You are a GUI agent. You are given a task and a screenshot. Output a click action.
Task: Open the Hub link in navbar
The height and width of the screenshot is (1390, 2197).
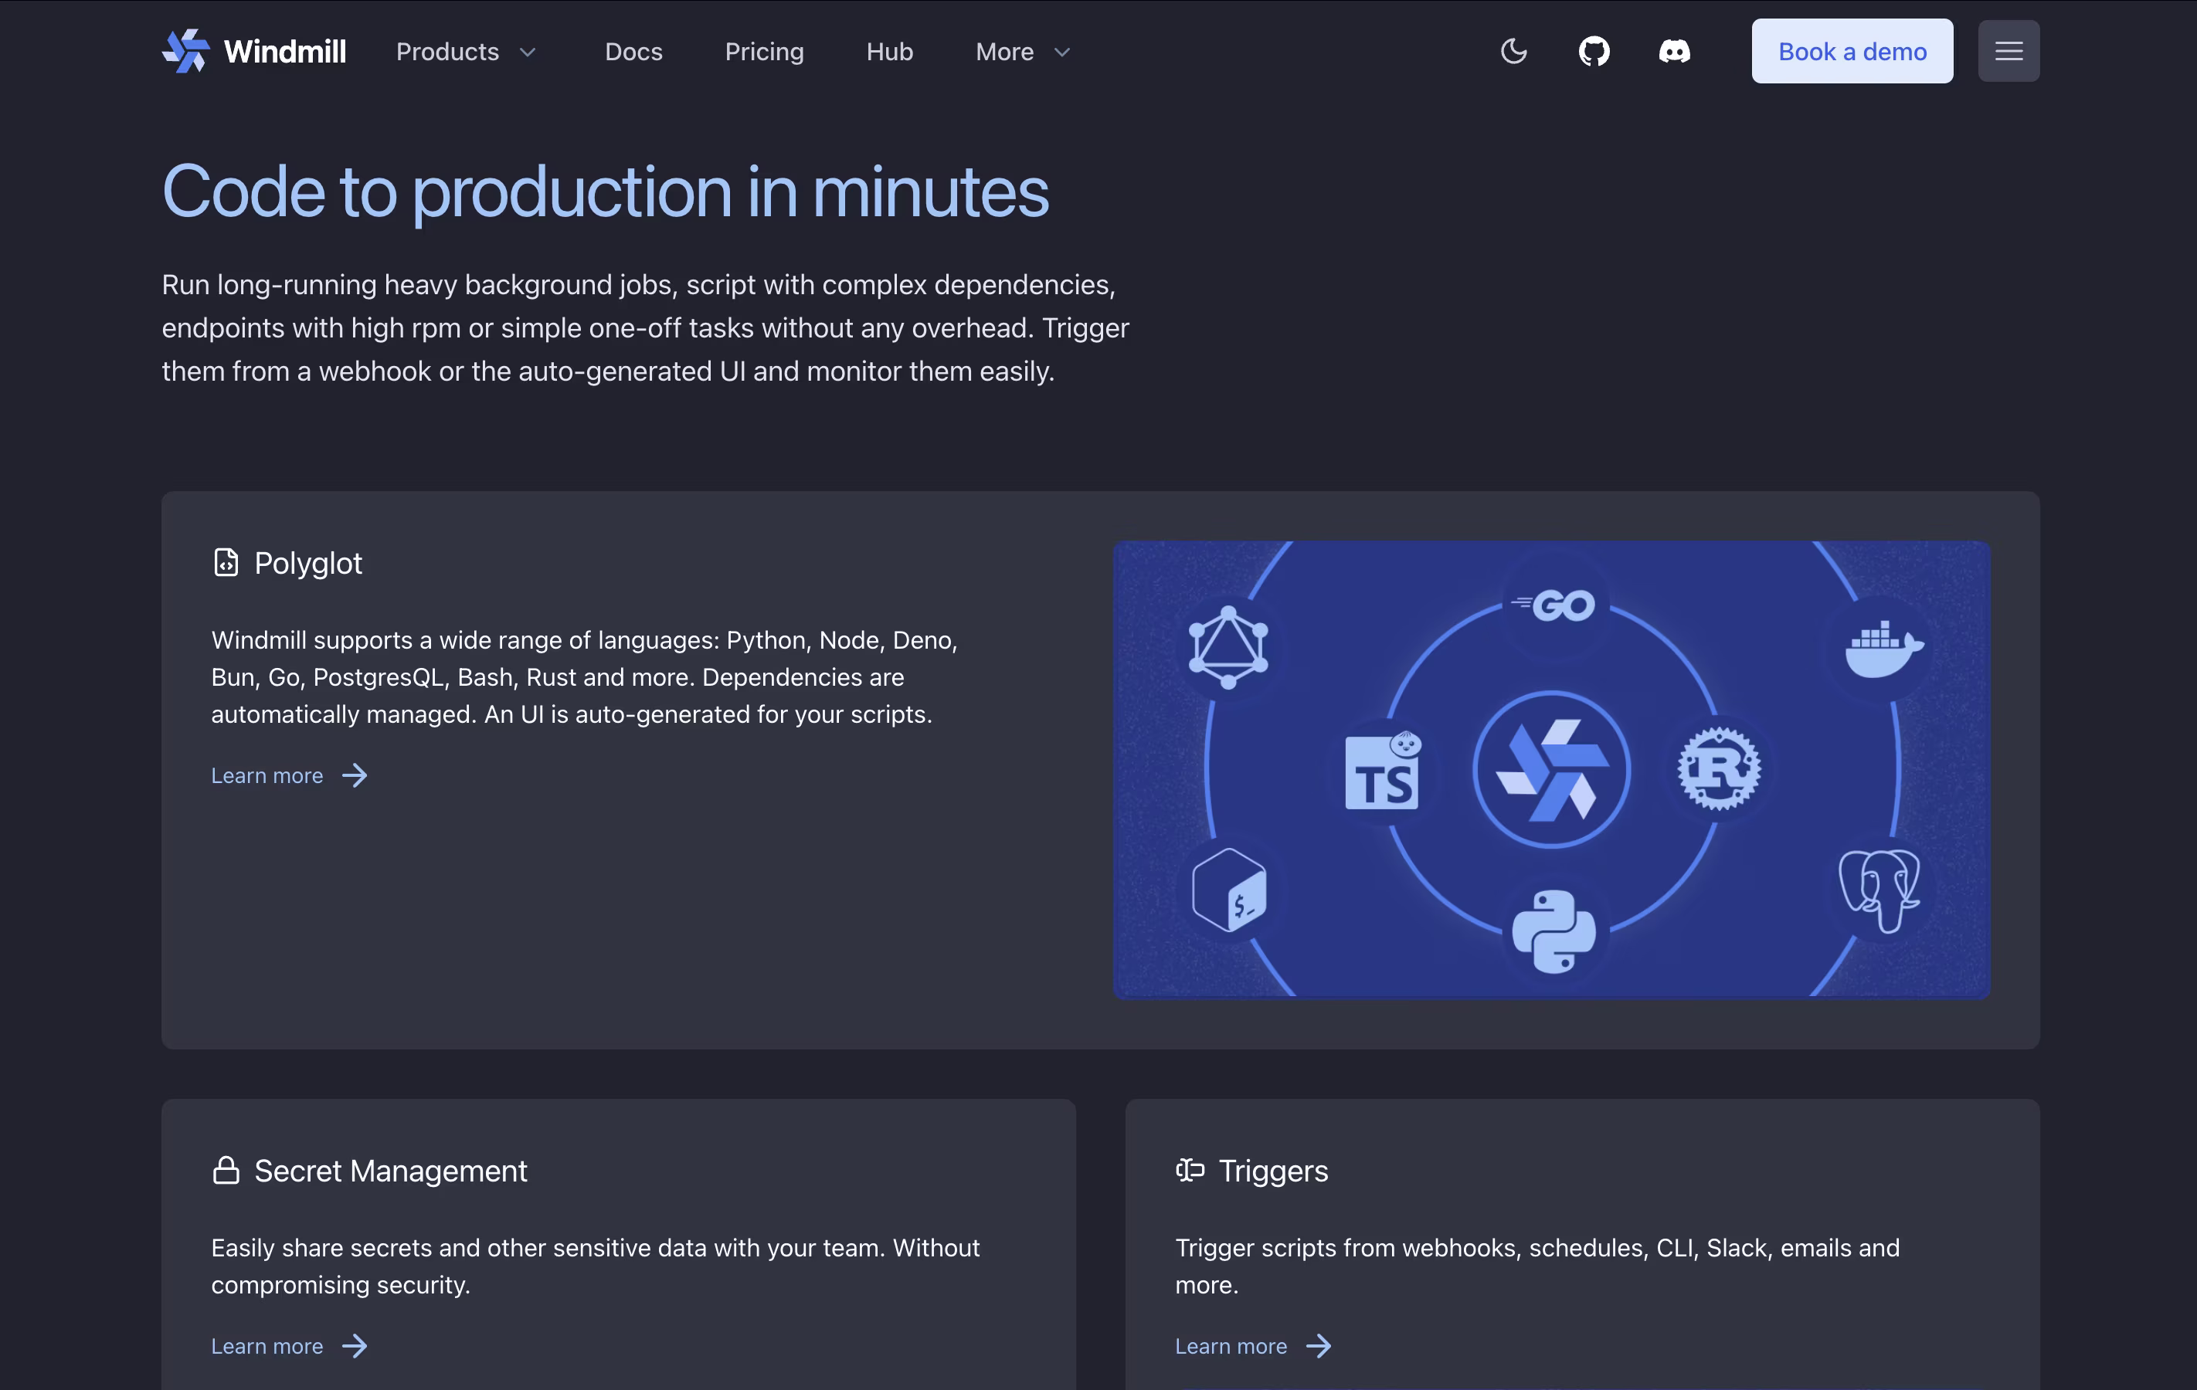(890, 51)
